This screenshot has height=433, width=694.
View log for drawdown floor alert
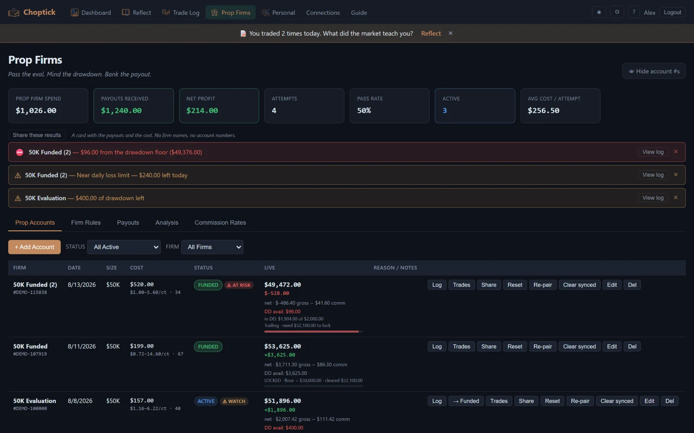653,152
